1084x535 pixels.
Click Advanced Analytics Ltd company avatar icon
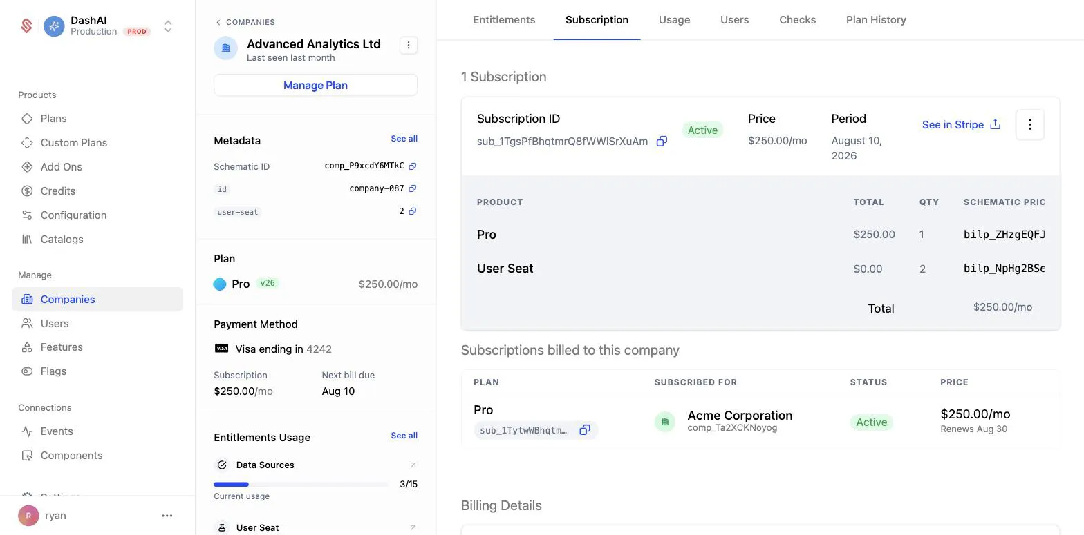(225, 48)
